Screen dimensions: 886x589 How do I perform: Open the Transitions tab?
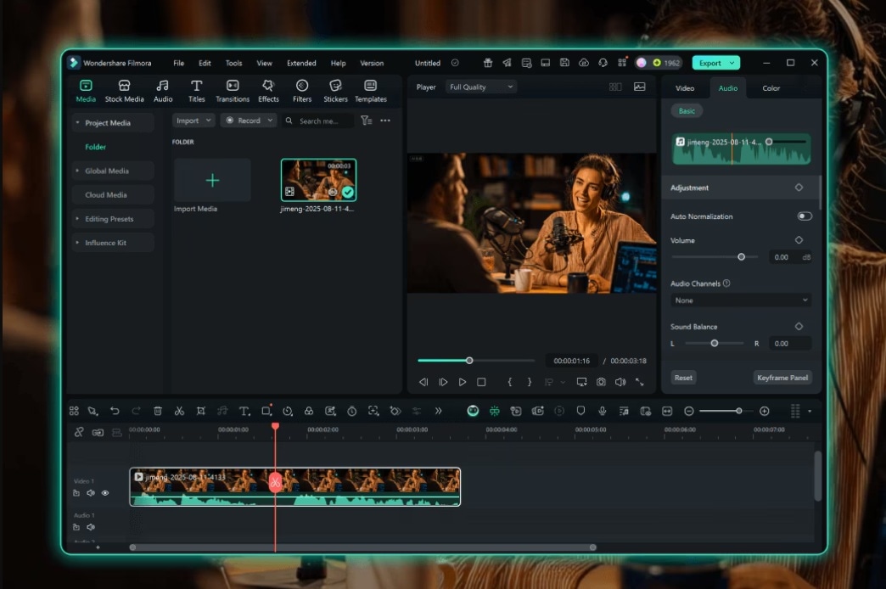[x=233, y=91]
